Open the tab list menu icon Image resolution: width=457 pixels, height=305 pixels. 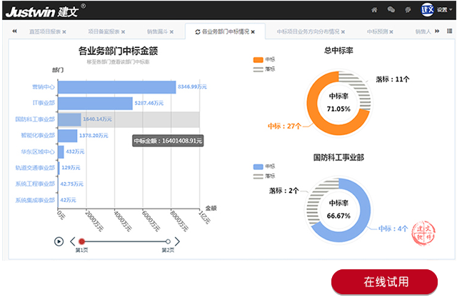[449, 31]
